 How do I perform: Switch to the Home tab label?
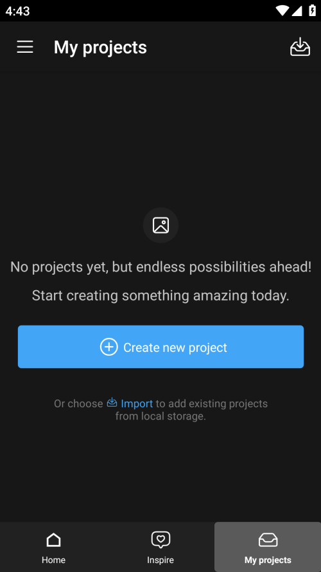point(53,560)
